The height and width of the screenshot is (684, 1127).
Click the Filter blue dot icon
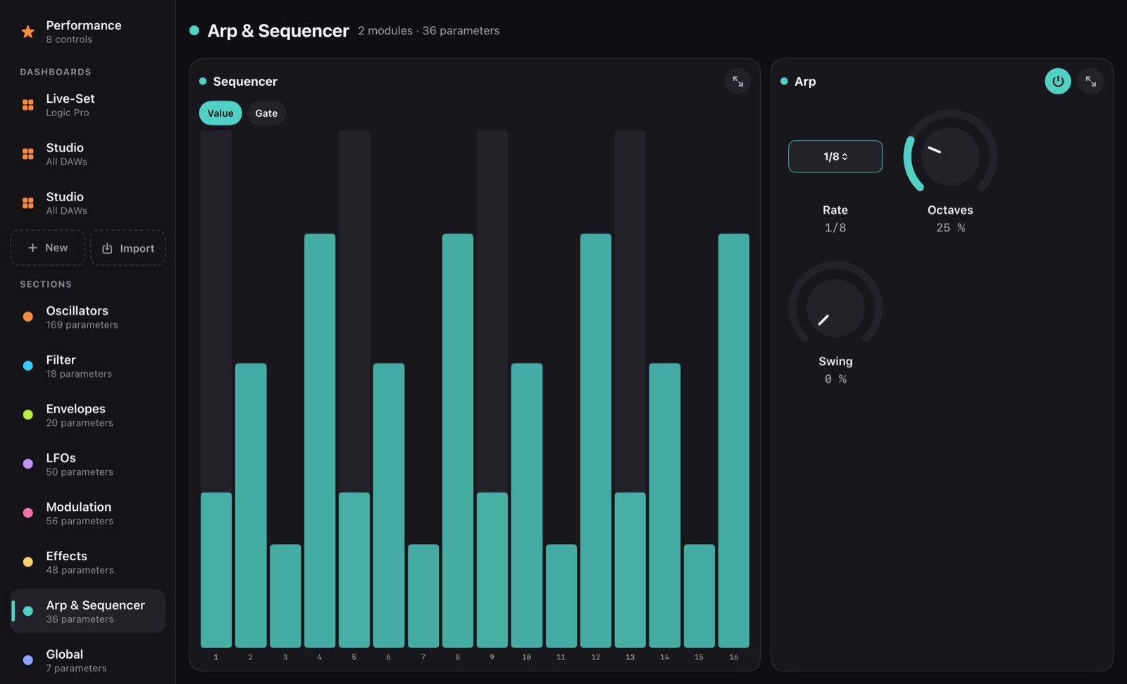28,366
